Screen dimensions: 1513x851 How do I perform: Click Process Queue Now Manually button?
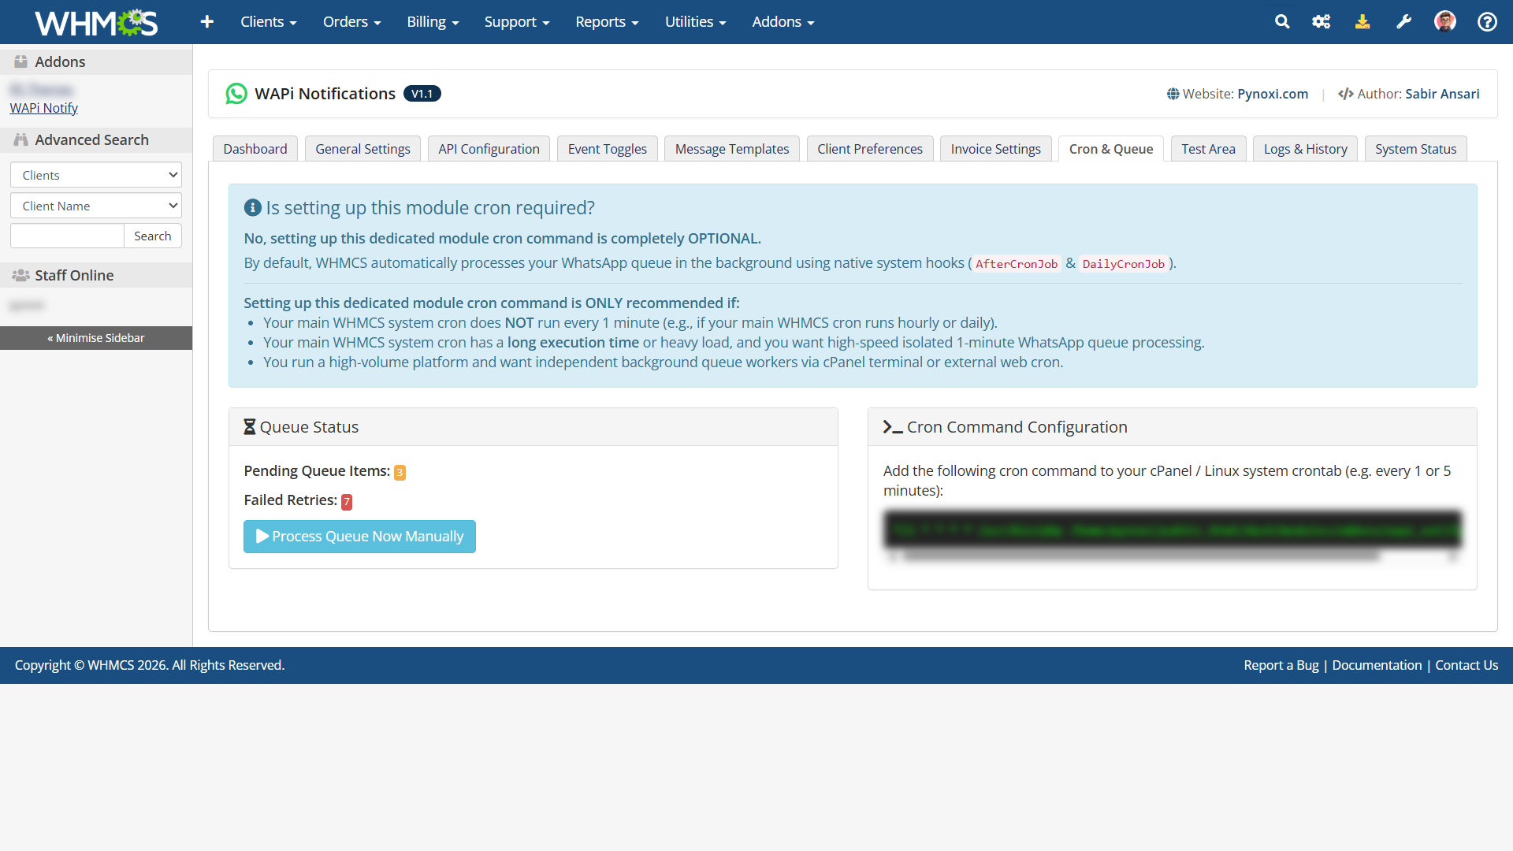359,537
